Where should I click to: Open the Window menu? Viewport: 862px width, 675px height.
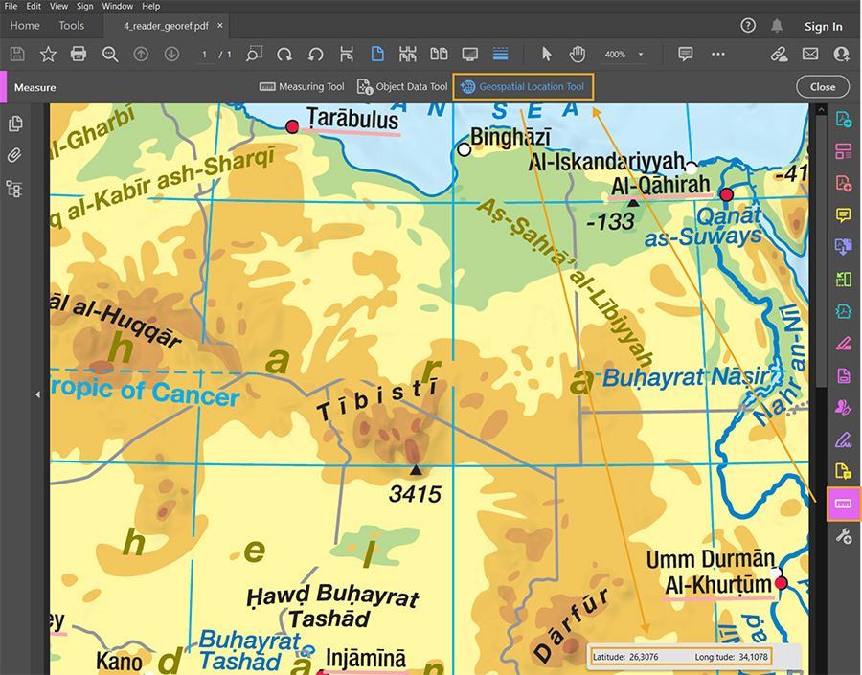[117, 6]
